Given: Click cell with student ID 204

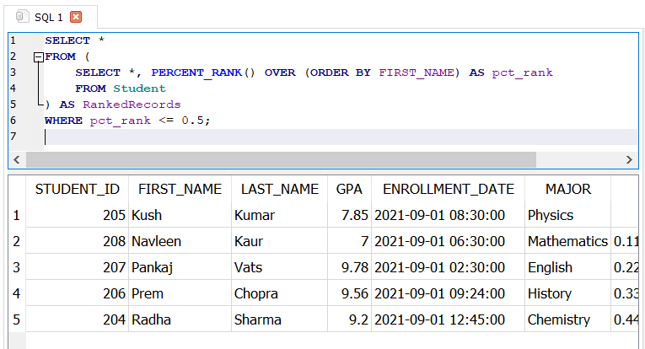Looking at the screenshot, I should coord(78,319).
